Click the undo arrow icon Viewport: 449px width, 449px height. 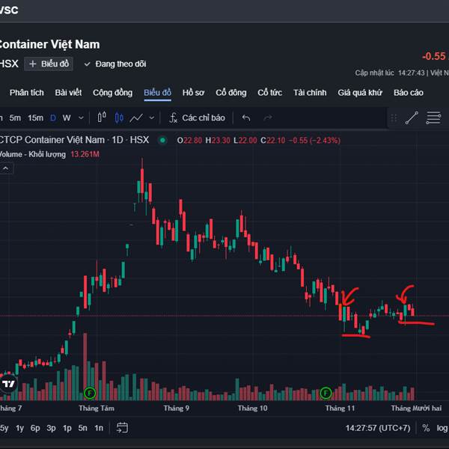coord(246,117)
